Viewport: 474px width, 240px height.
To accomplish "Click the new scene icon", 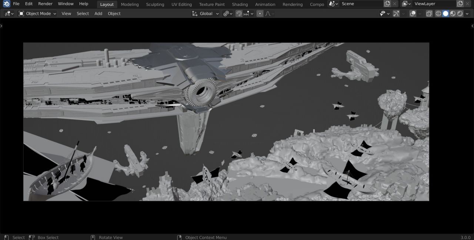I will click(387, 4).
